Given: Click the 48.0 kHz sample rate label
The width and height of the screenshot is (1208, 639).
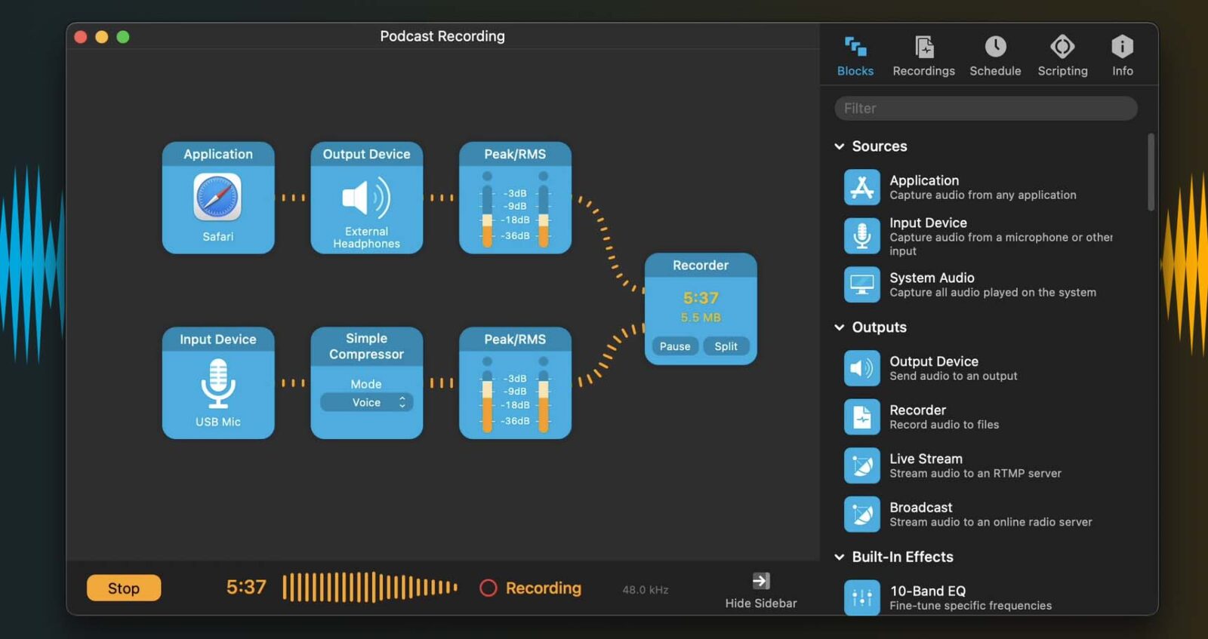Looking at the screenshot, I should [645, 590].
